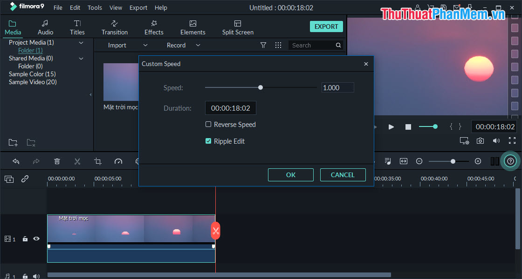Viewport: 522px width, 279px height.
Task: Click the Duration field showing 00:00:18:02
Action: [x=230, y=107]
